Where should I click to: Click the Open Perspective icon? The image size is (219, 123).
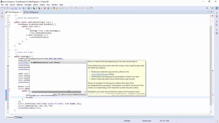point(212,8)
